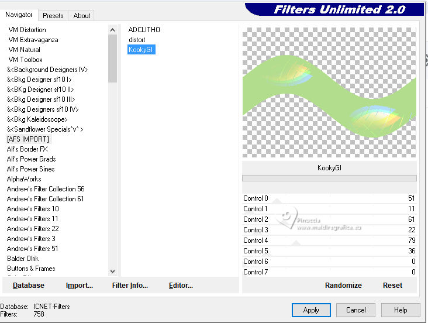
Task: Select Andrew's Filters 22
Action: [33, 229]
